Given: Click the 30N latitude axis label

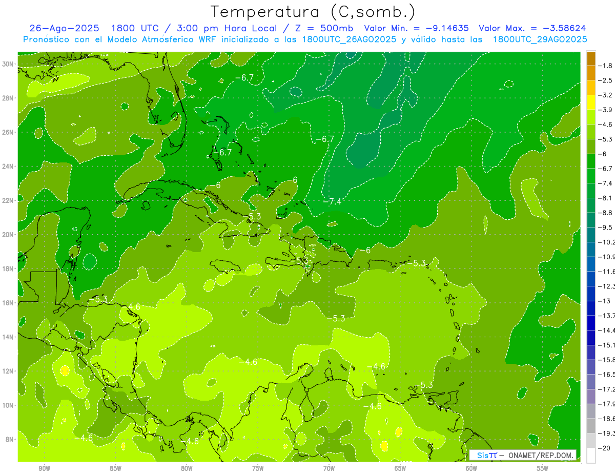Looking at the screenshot, I should coord(9,64).
